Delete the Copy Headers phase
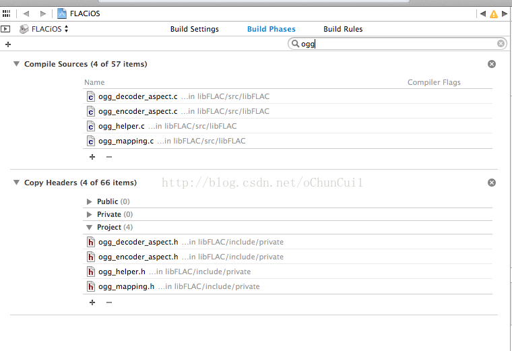 point(492,183)
